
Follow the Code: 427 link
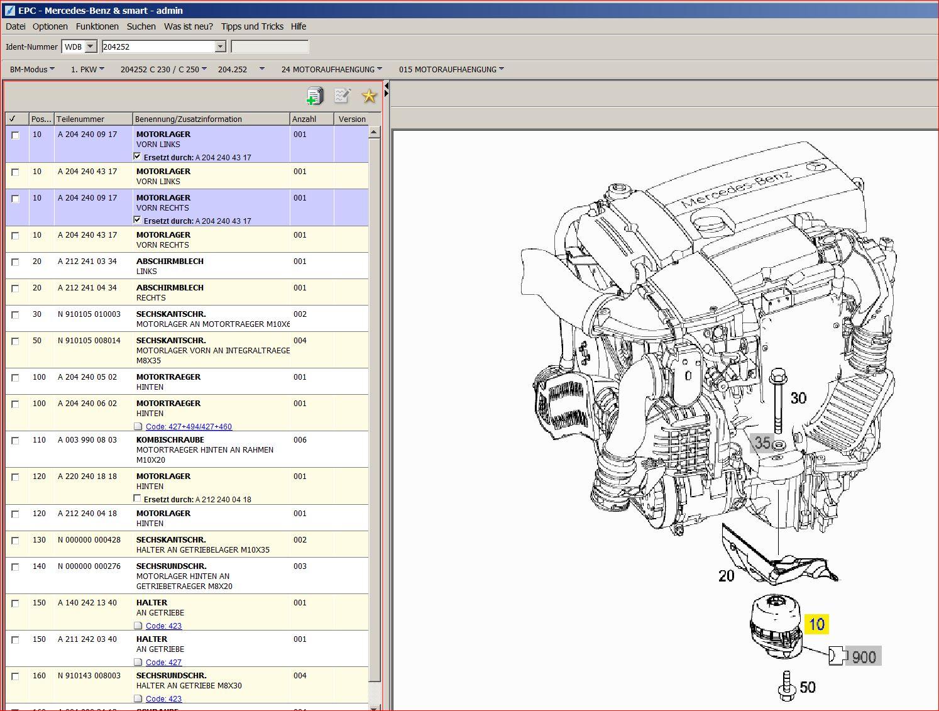click(163, 663)
